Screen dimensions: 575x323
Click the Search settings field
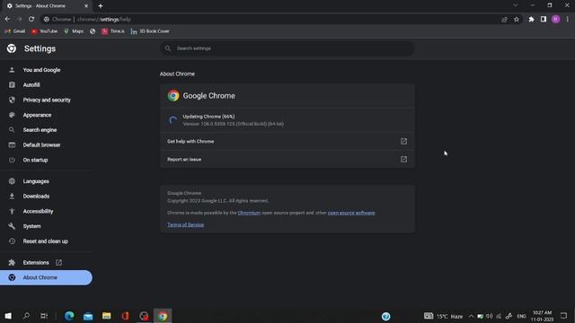click(287, 48)
